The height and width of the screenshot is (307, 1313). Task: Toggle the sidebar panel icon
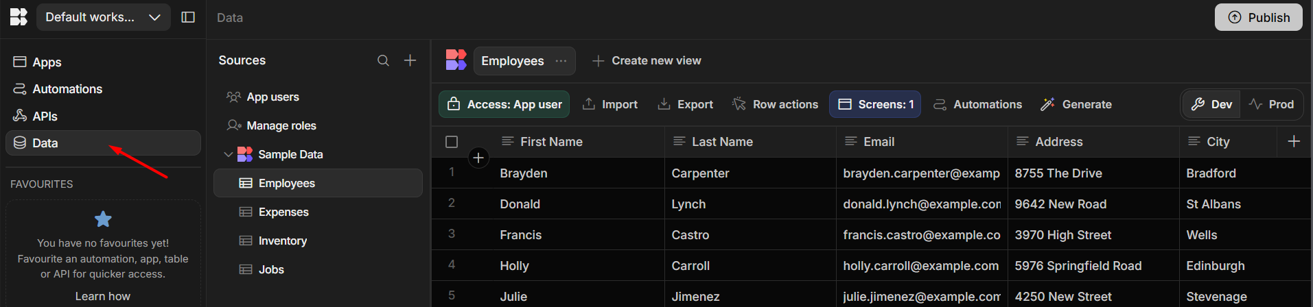tap(188, 17)
